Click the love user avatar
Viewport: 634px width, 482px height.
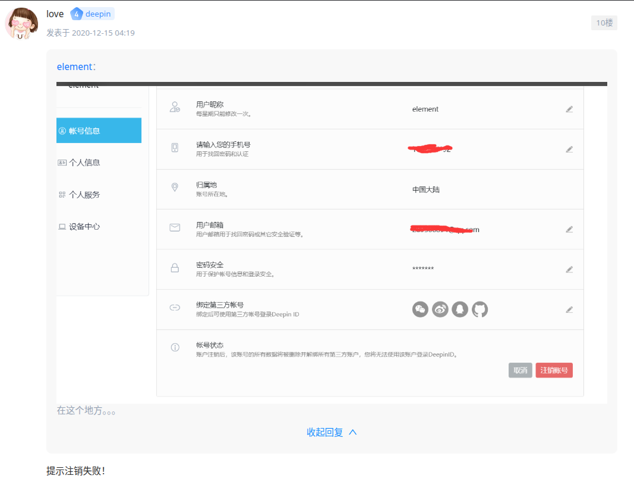click(x=21, y=23)
